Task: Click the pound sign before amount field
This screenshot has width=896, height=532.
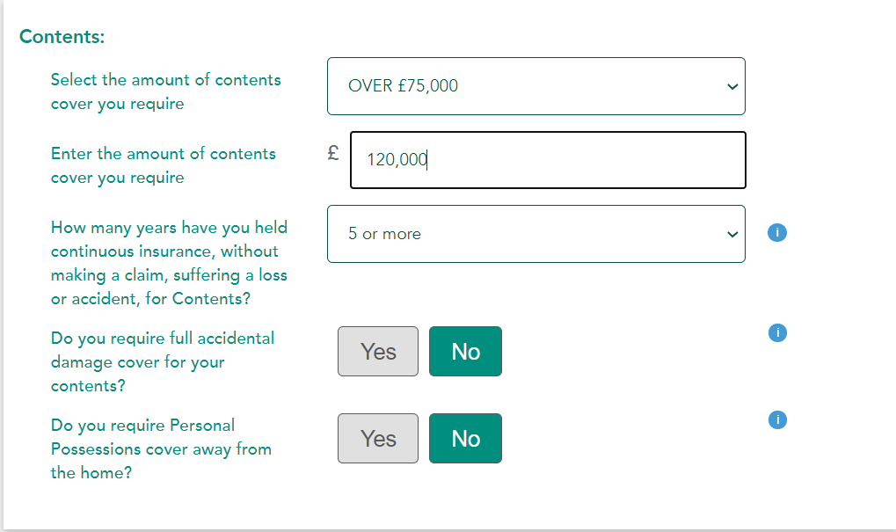Action: (x=333, y=153)
